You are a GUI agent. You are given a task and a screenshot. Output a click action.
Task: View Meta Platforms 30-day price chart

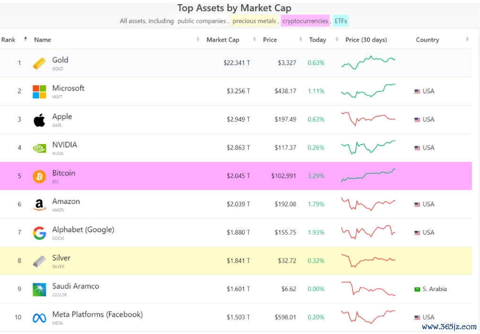point(368,317)
